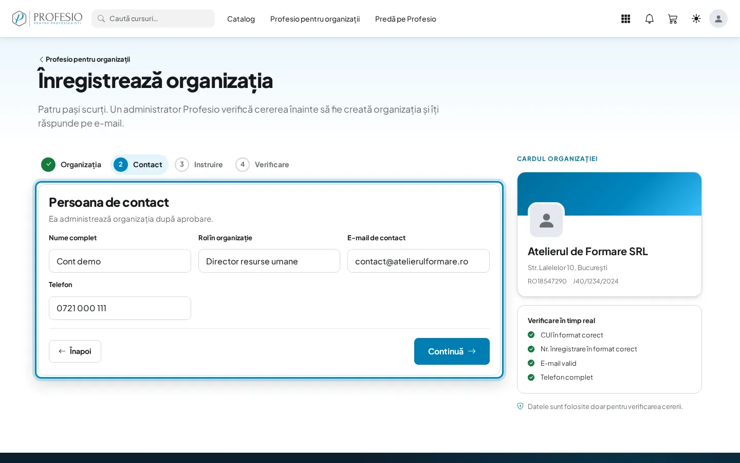Jump to step 3 Instruire
The height and width of the screenshot is (463, 740).
(200, 165)
